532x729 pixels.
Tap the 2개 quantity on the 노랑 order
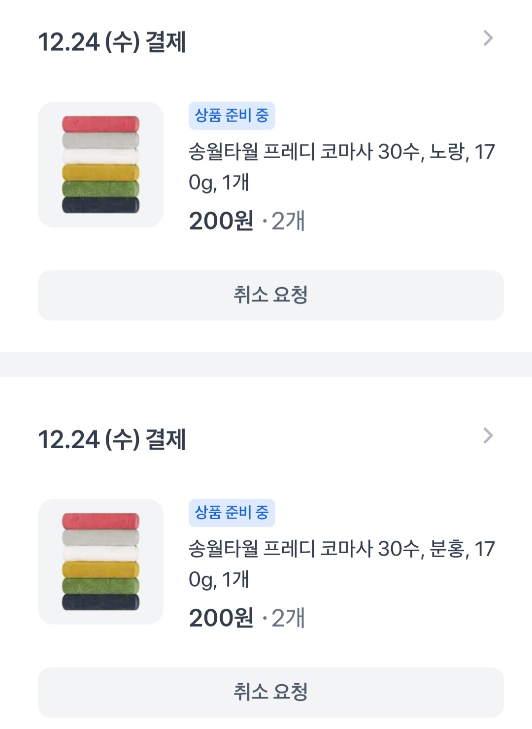click(x=288, y=221)
